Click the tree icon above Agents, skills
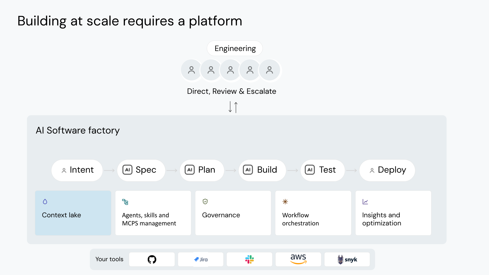 (125, 202)
